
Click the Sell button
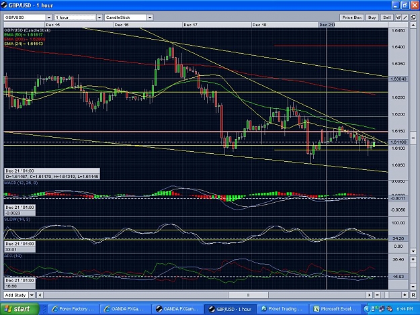coord(386,17)
